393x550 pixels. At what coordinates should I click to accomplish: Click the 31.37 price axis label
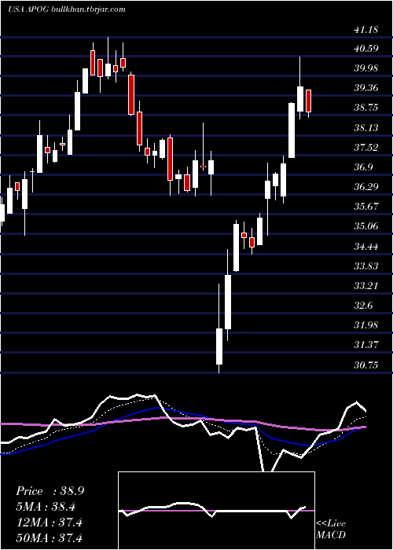pos(366,344)
